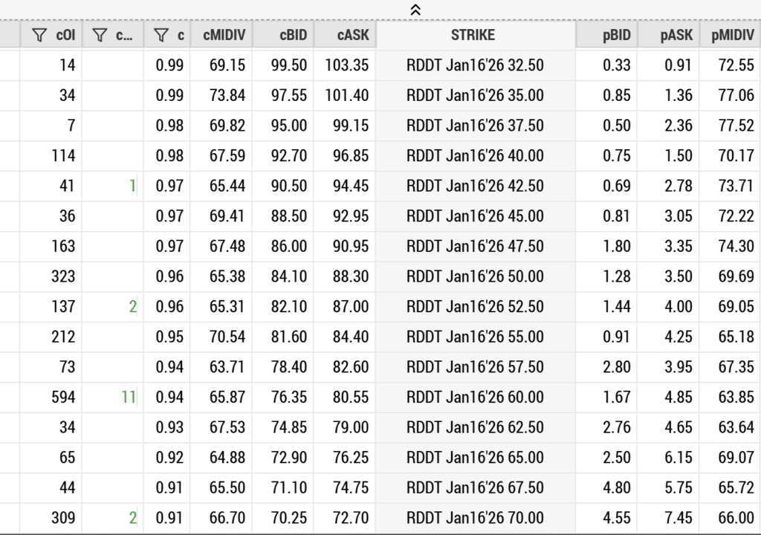Click put ask 4.00 for 52.50 strike
The image size is (761, 535).
678,306
